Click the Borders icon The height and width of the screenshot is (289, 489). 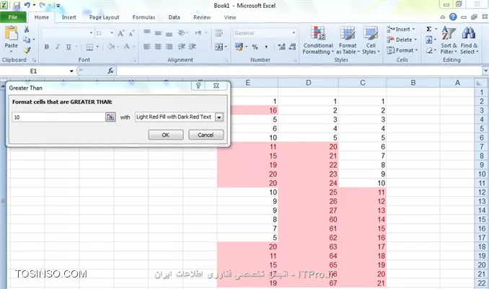[x=89, y=47]
